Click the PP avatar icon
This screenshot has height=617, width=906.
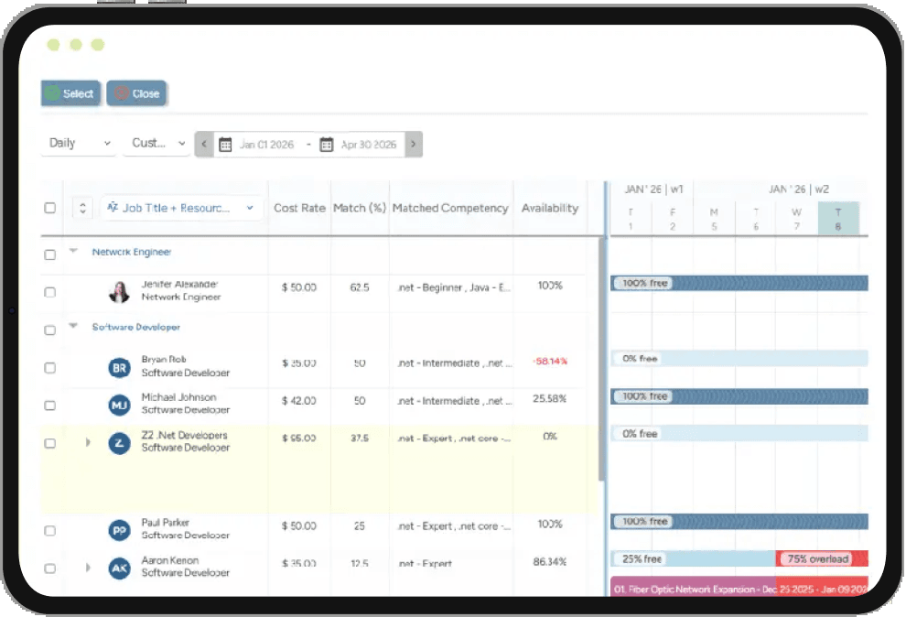pyautogui.click(x=120, y=530)
